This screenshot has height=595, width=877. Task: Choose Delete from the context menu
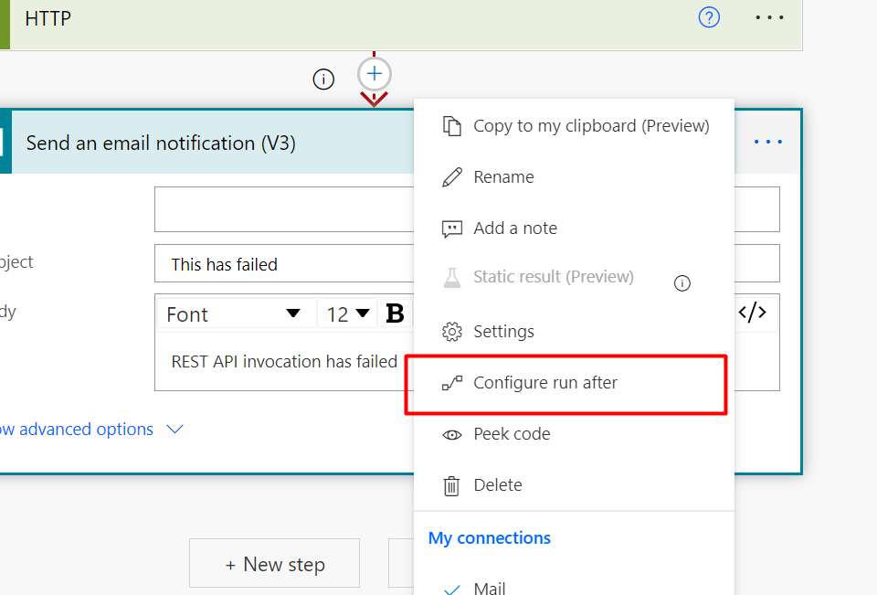coord(497,485)
